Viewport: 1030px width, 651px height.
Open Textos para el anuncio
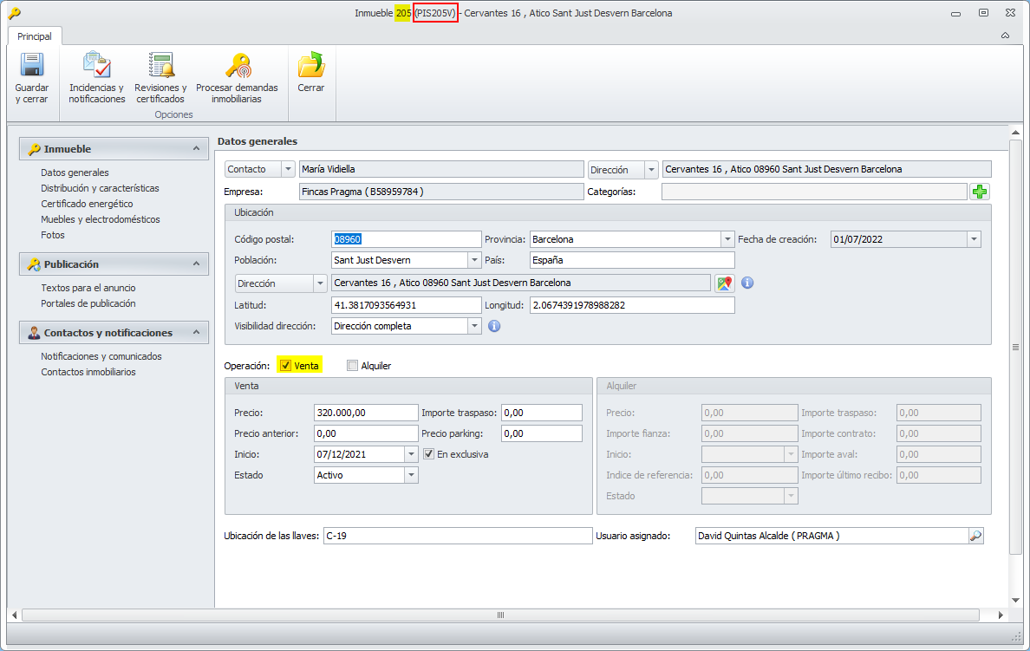[x=88, y=288]
